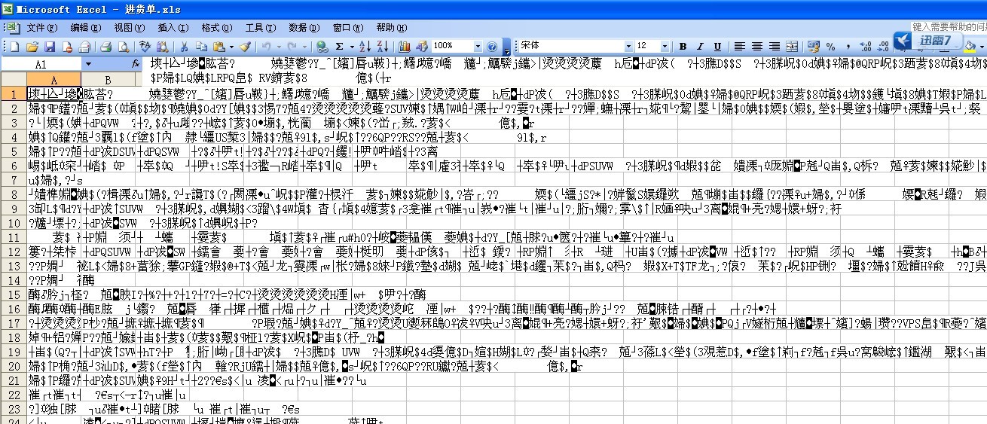Activate the Format Painter brush

245,46
